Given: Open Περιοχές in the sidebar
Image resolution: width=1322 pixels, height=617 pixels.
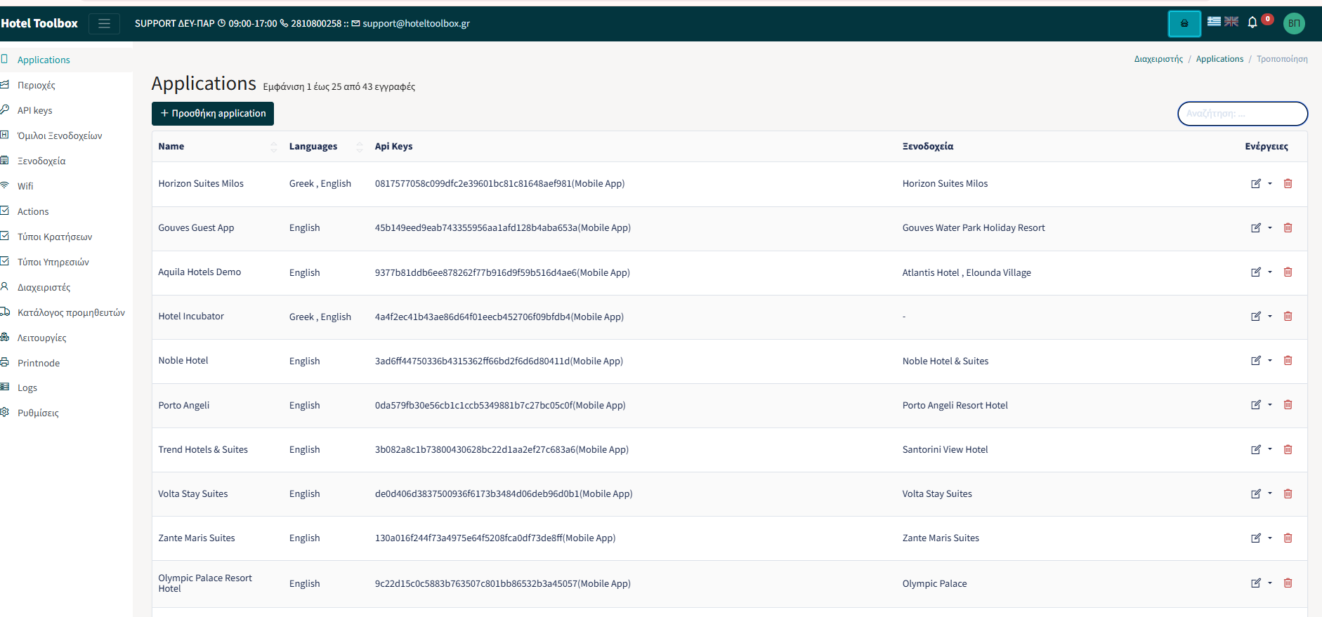Looking at the screenshot, I should click(36, 85).
